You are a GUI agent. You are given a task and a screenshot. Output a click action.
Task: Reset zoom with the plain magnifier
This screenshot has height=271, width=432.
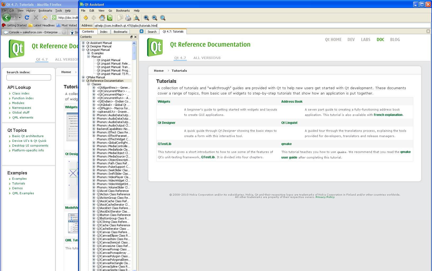[x=163, y=18]
